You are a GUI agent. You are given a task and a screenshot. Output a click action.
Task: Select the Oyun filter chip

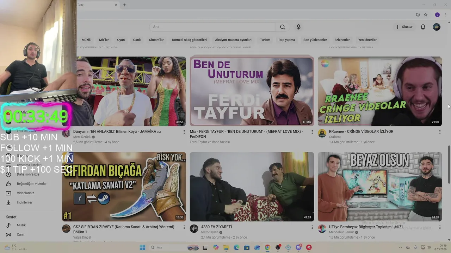coord(121,40)
